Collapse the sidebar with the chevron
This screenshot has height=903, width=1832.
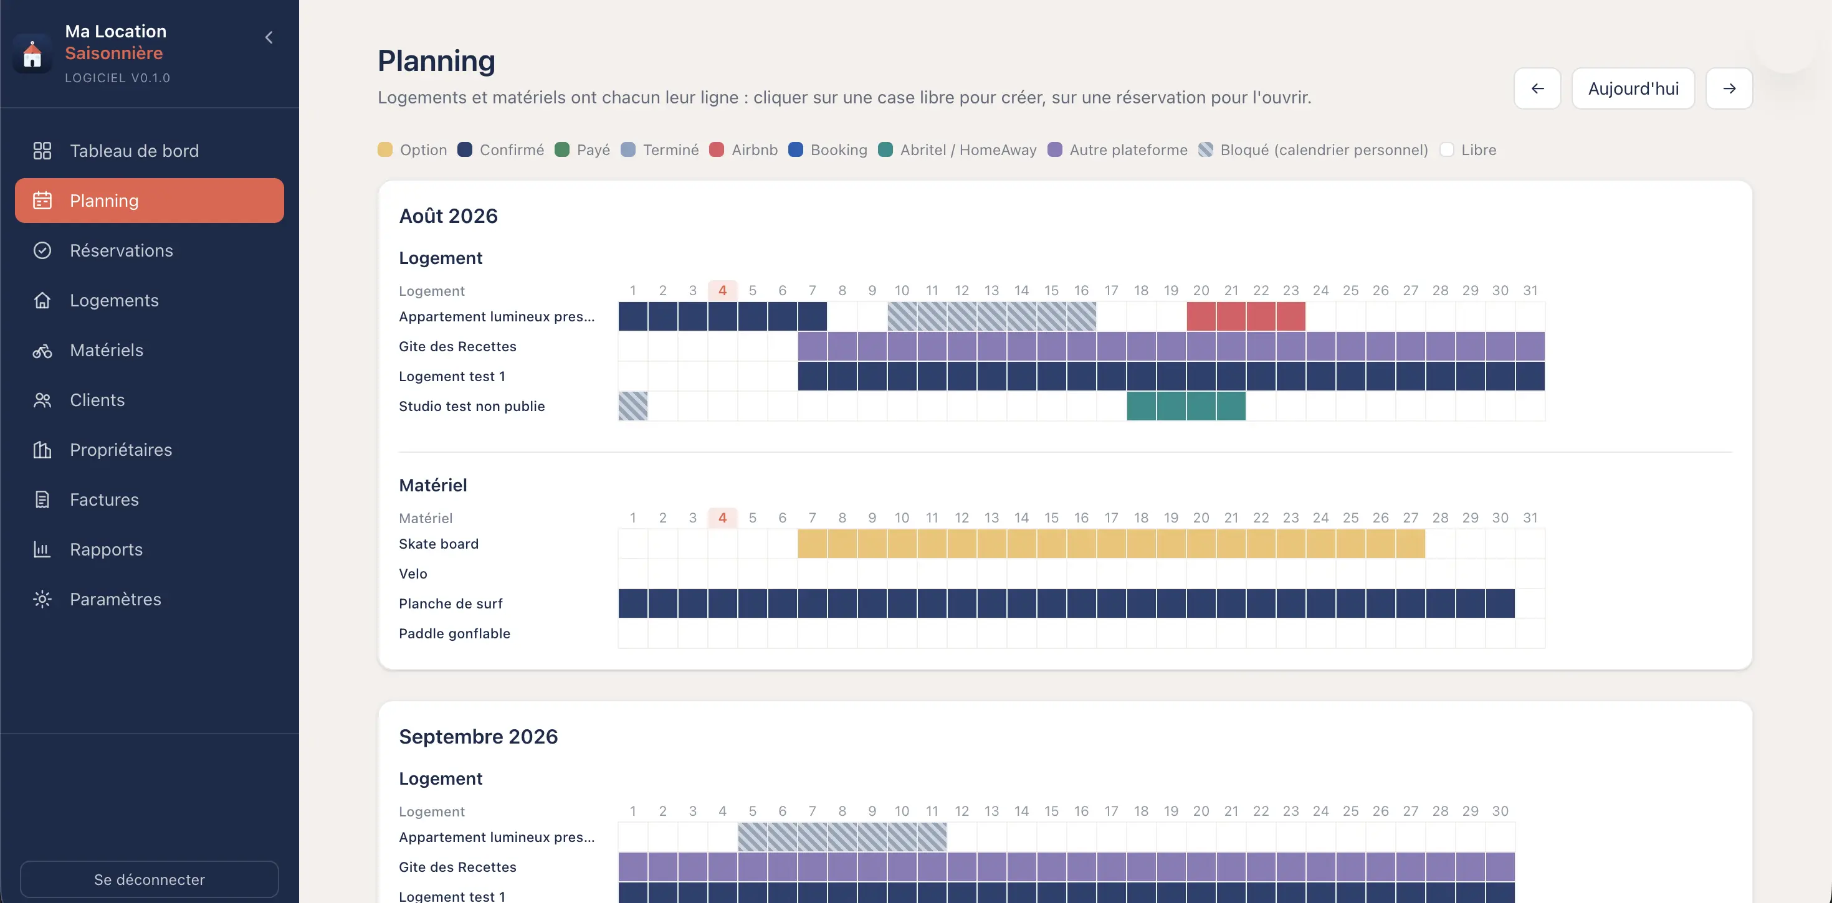point(269,38)
